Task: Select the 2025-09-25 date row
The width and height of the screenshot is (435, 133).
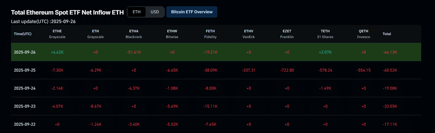Action: [25, 70]
